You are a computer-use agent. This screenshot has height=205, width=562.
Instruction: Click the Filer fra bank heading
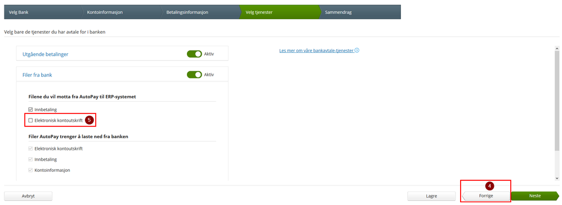(38, 75)
